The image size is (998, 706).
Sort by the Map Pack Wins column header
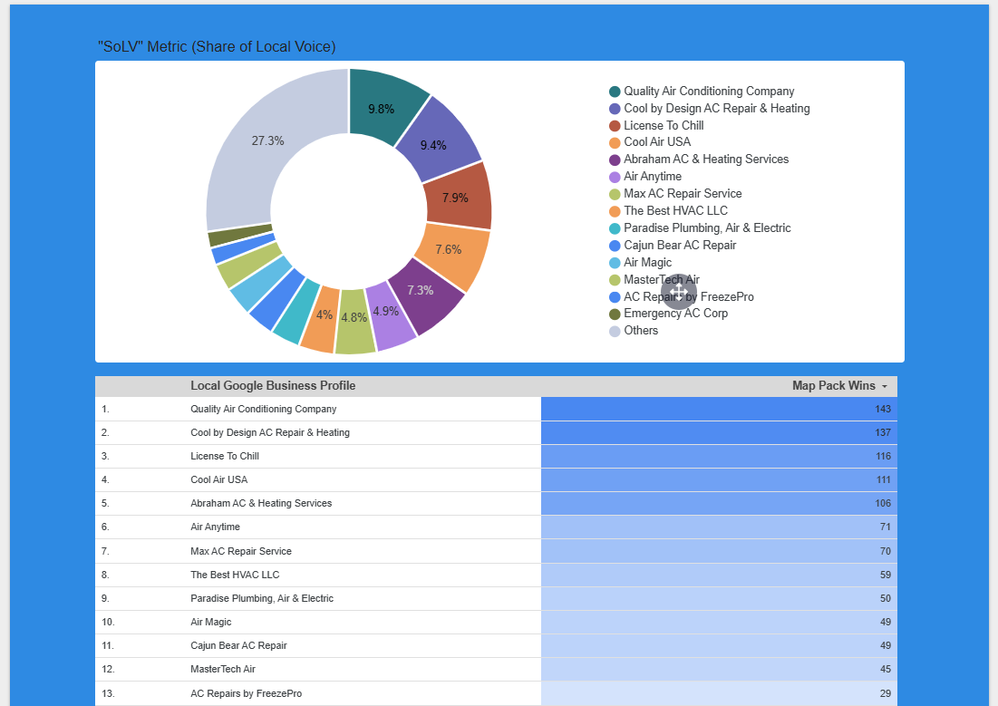point(833,386)
